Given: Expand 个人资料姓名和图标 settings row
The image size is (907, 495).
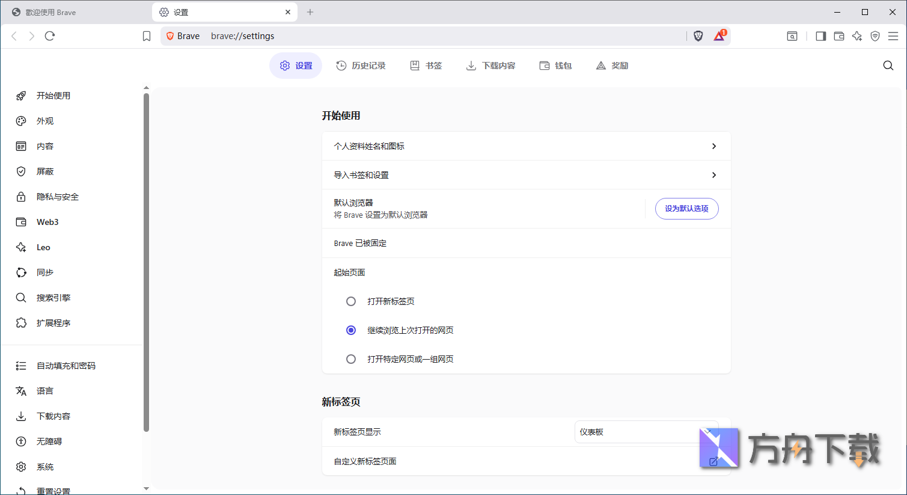Looking at the screenshot, I should click(x=527, y=146).
